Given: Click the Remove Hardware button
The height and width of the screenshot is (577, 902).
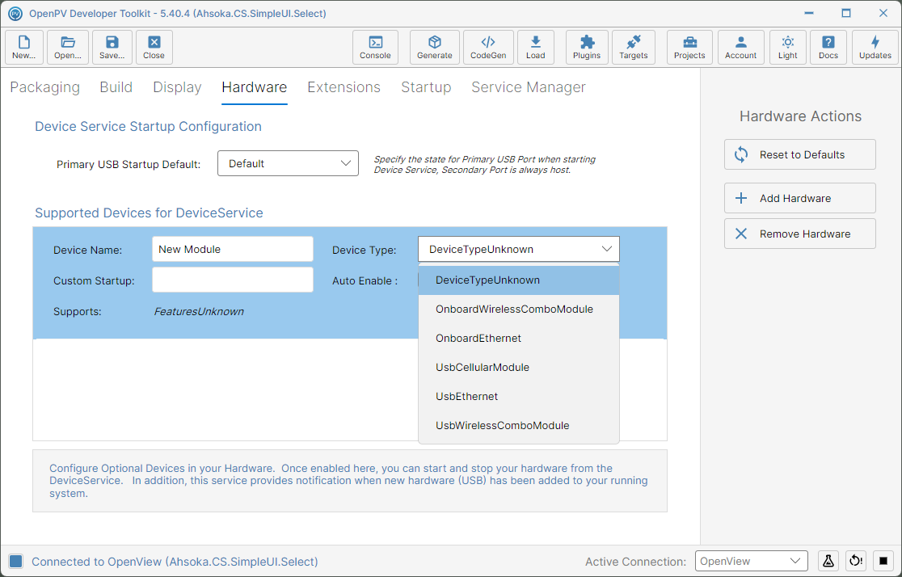Looking at the screenshot, I should click(x=800, y=234).
